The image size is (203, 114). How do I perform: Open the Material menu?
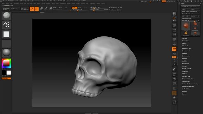[48, 3]
